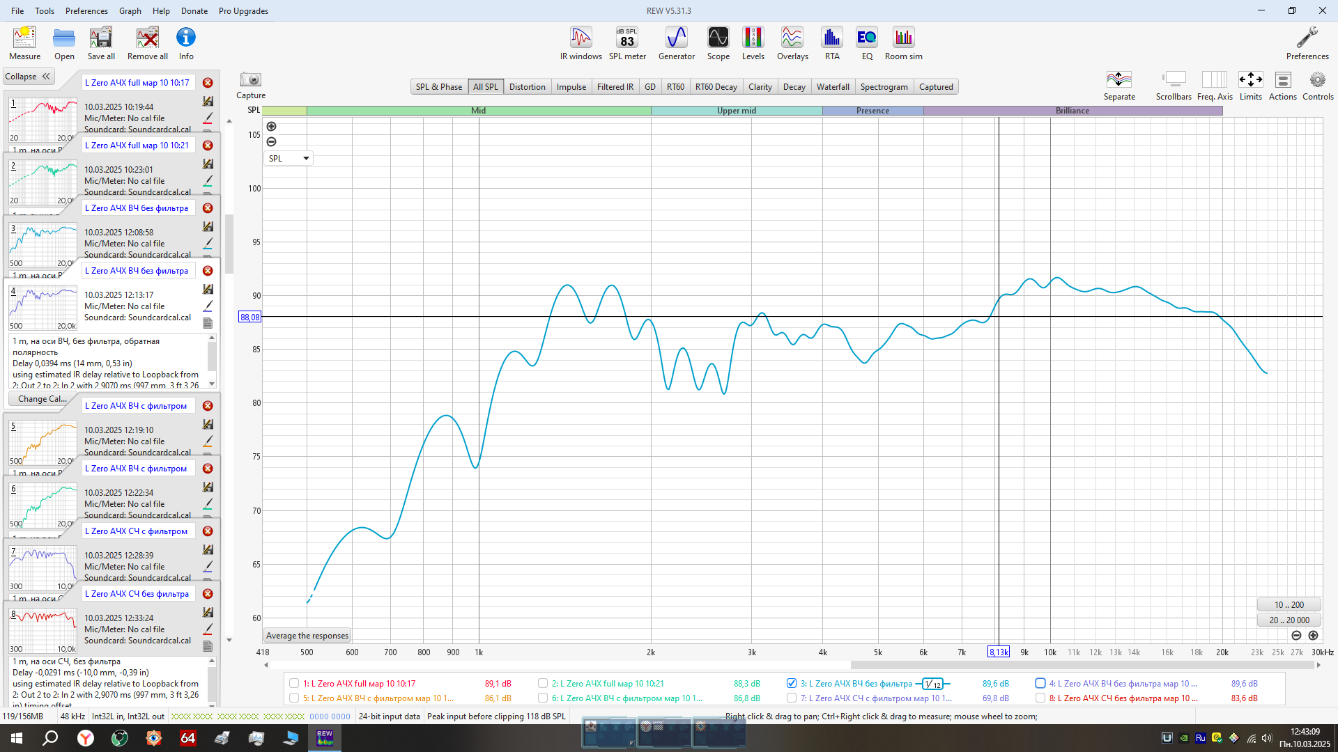
Task: Click the Separate traces icon
Action: pos(1119,85)
